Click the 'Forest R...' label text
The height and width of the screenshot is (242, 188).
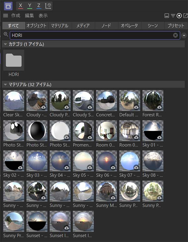point(152,115)
